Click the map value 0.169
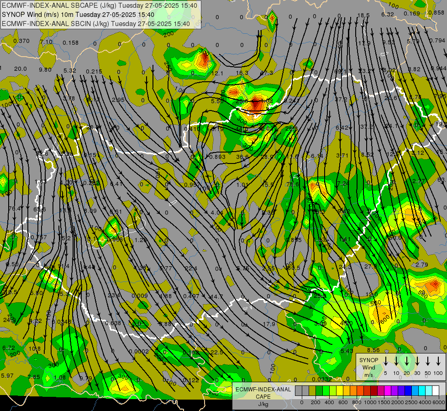The width and height of the screenshot is (447, 411). (412, 13)
